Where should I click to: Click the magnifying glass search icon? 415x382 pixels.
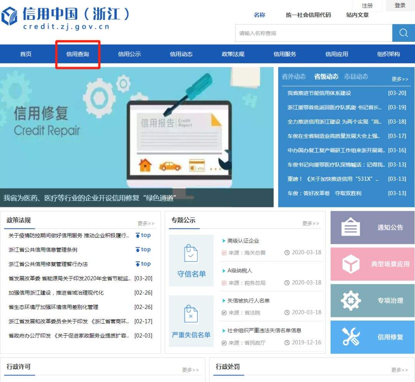pos(403,33)
